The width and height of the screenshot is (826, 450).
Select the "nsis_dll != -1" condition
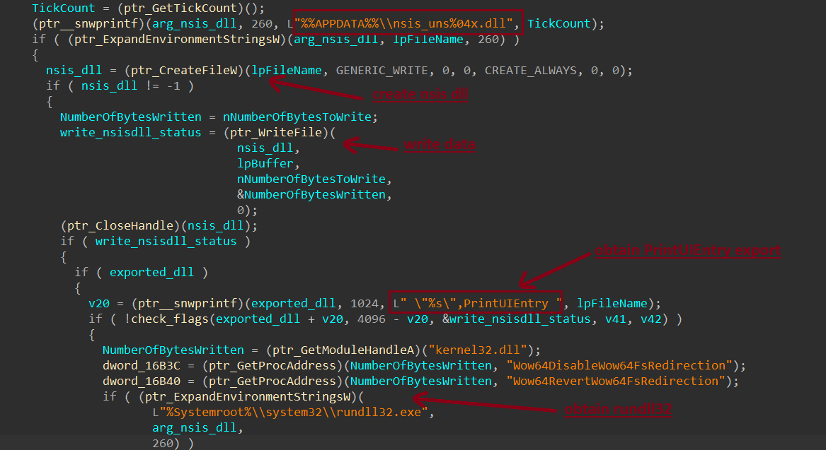(x=131, y=85)
